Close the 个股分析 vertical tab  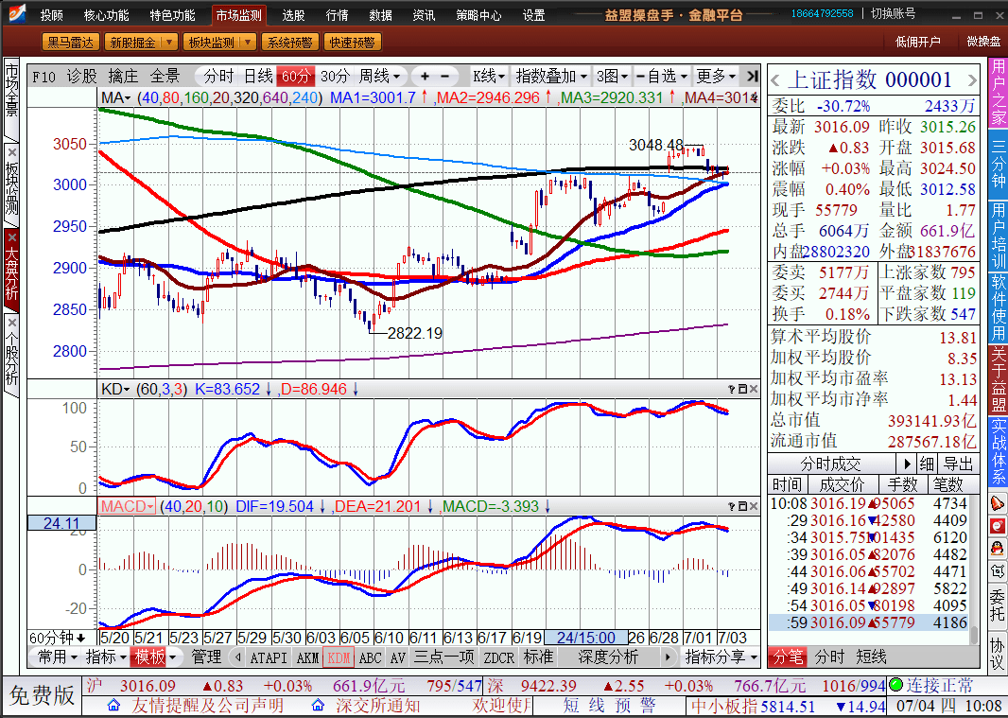coord(11,322)
